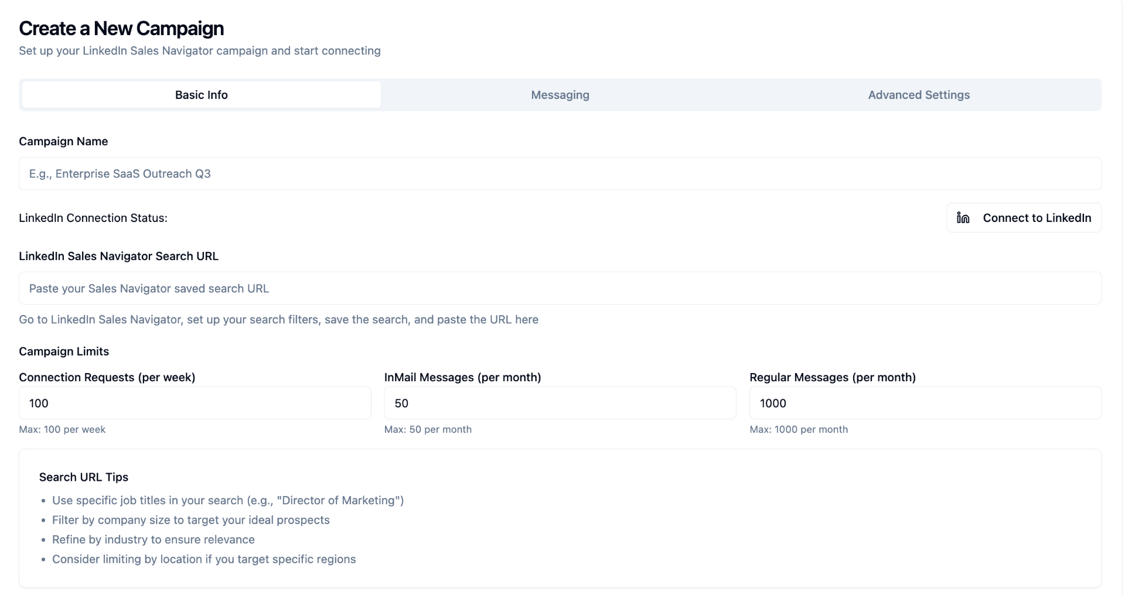Select the InMail Messages per month field
Image resolution: width=1125 pixels, height=595 pixels.
(560, 403)
